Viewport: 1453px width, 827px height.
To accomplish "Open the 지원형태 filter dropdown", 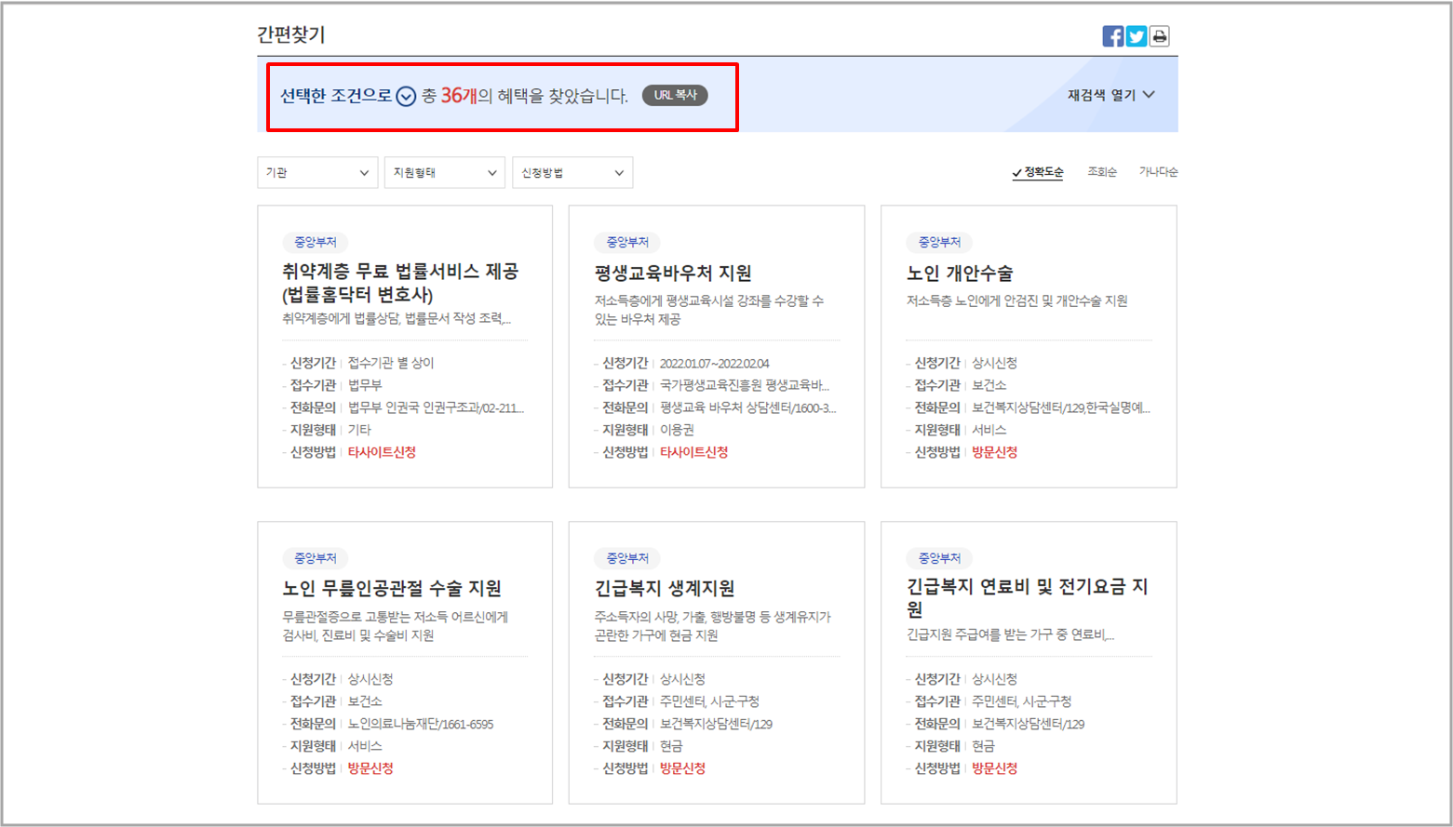I will [444, 172].
